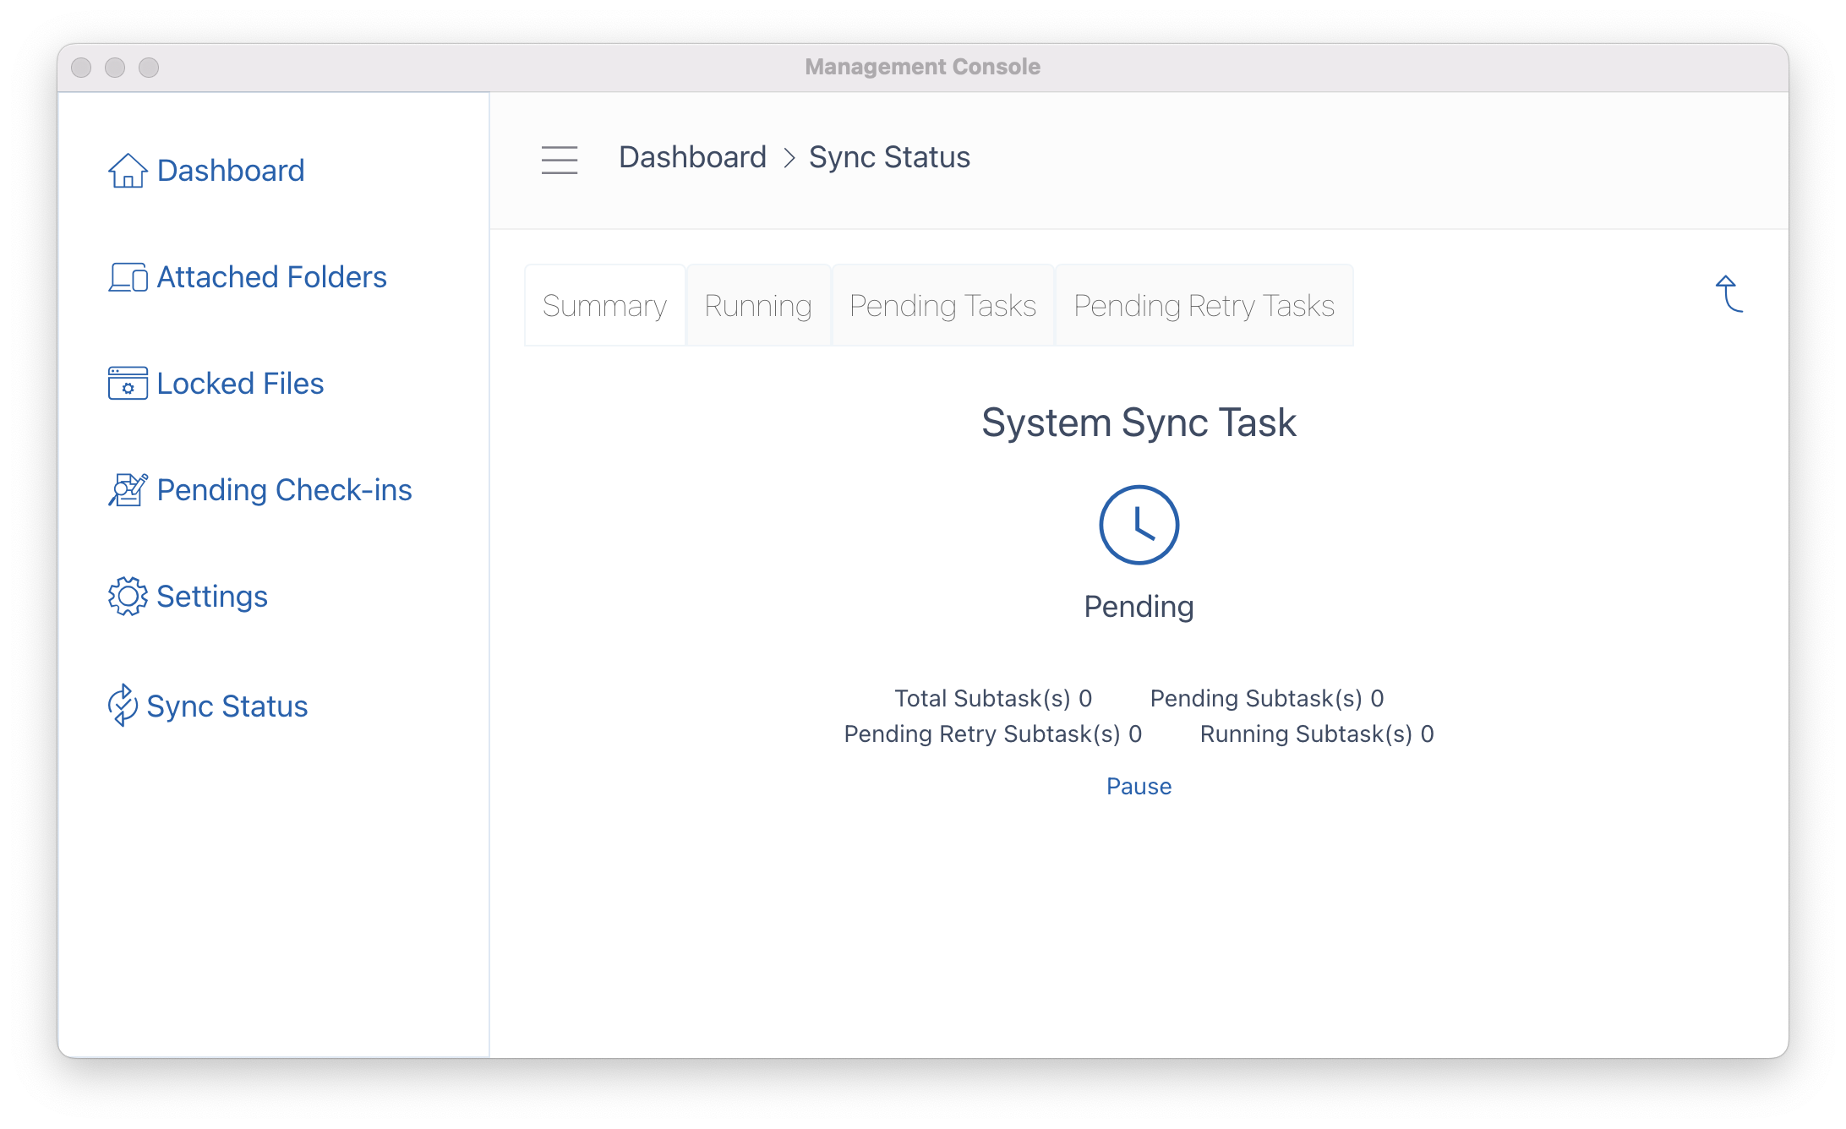Open Pending Check-ins page

(x=285, y=490)
